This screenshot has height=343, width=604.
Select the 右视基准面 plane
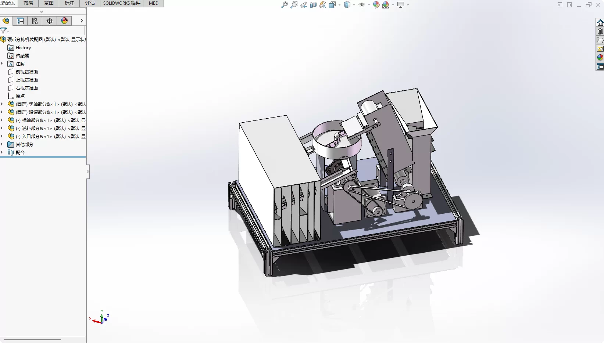23,88
